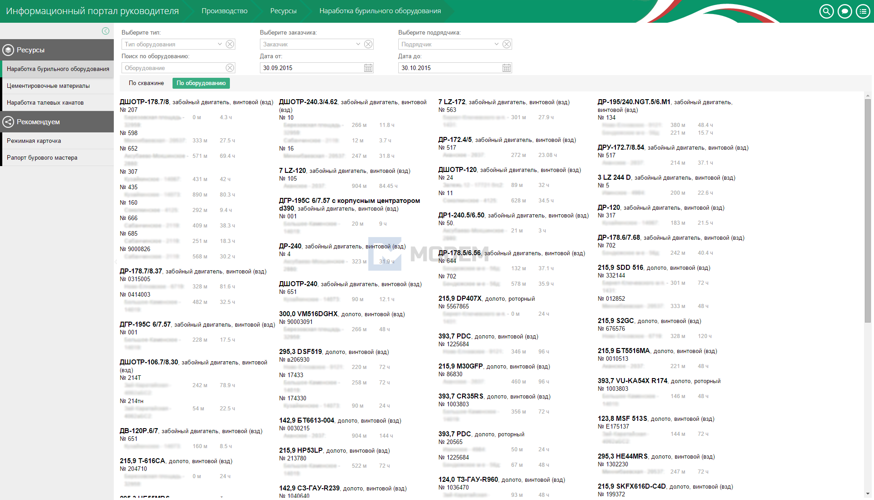The height and width of the screenshot is (500, 874).
Task: Open Рапорт бурового мастера link
Action: [x=42, y=158]
